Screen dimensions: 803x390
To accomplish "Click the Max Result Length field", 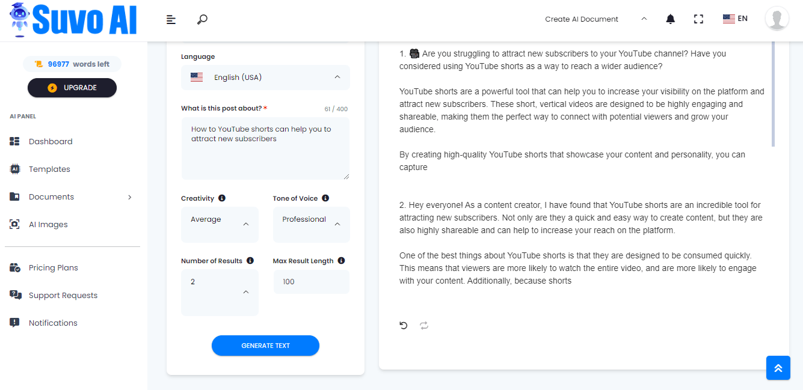I will 311,282.
